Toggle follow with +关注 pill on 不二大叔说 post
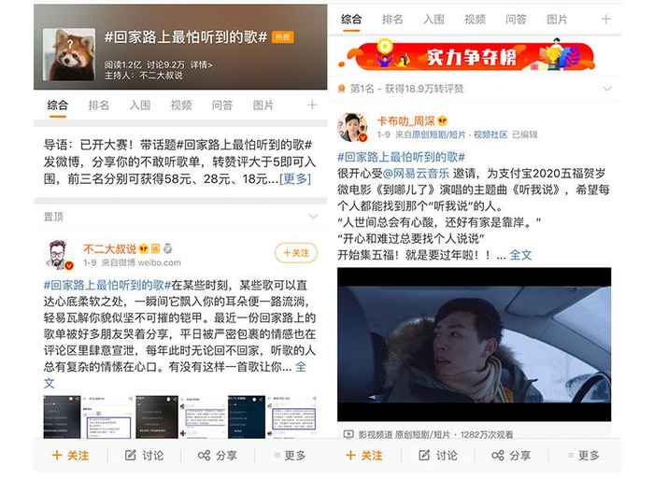654x479 pixels. pos(296,253)
